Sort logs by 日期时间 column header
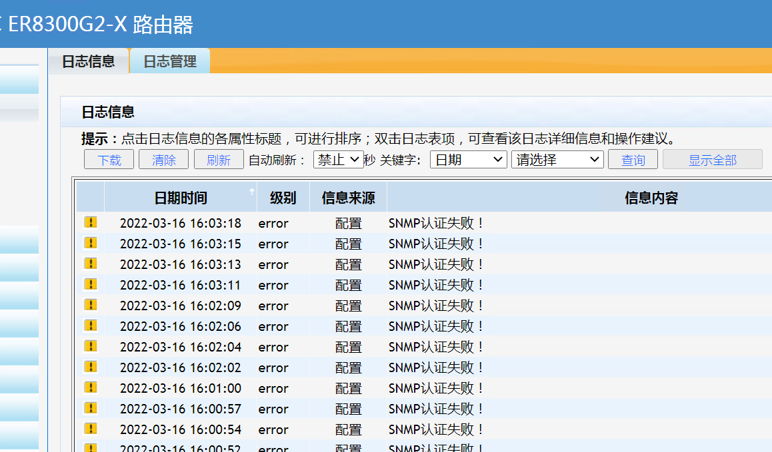 pos(181,198)
